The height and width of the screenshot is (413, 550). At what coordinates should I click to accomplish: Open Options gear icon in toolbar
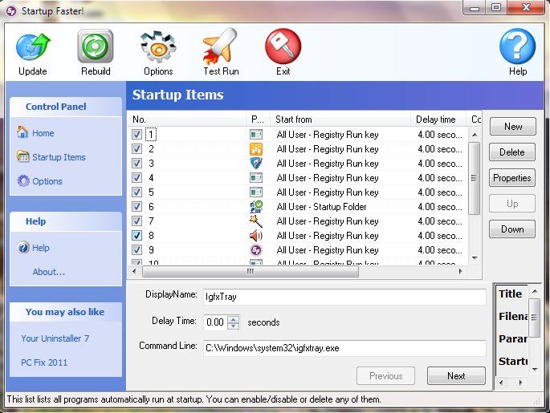(158, 47)
